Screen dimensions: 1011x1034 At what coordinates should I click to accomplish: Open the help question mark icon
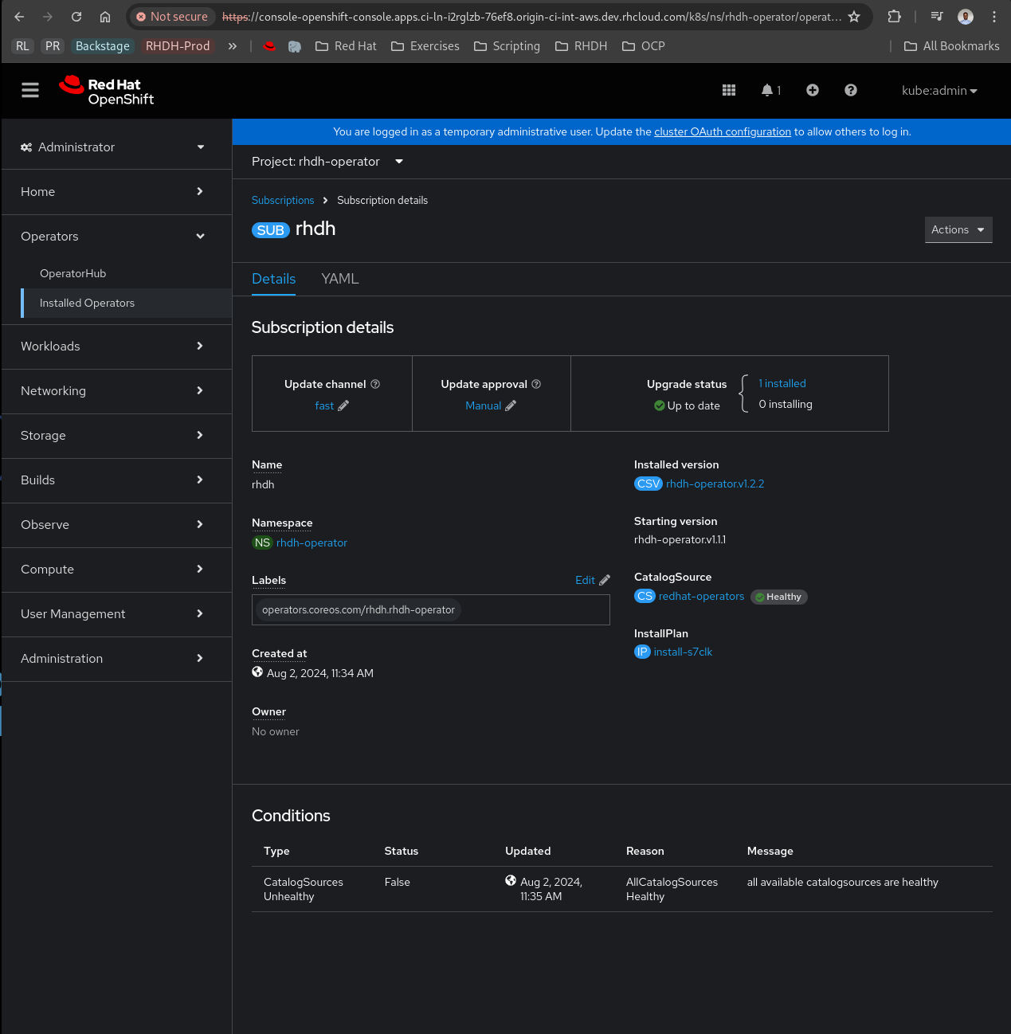[x=850, y=90]
